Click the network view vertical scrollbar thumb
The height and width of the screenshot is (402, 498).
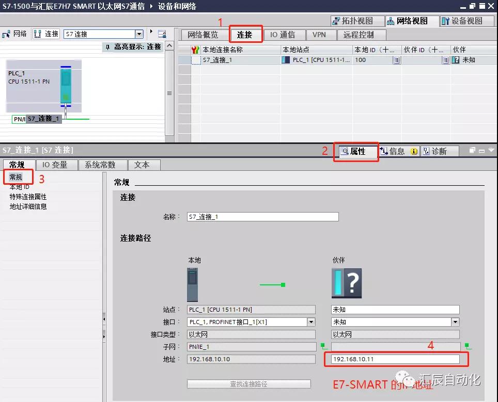pos(169,93)
